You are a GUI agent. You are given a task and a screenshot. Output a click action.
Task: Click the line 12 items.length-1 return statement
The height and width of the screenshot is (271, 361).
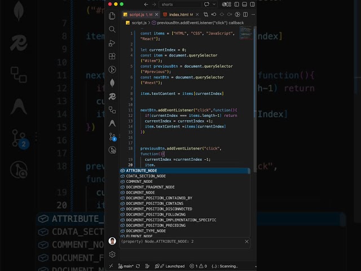point(191,116)
